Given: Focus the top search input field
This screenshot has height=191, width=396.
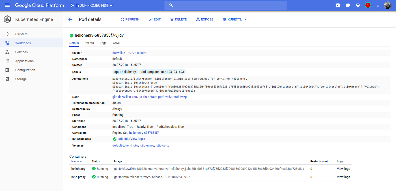Looking at the screenshot, I should coord(225,5).
